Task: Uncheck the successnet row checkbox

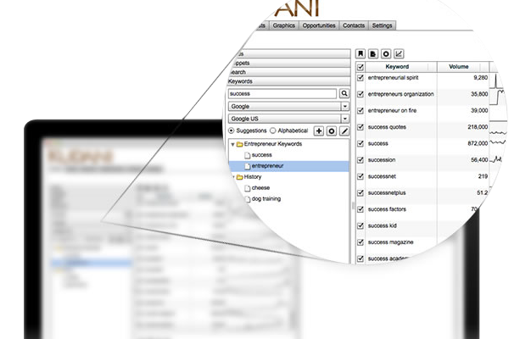Action: [x=361, y=176]
